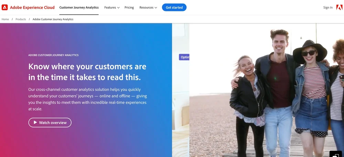Open the Resources navigation menu label

tap(146, 8)
